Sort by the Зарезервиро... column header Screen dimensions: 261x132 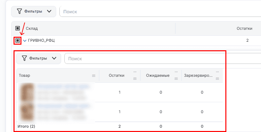click(198, 75)
